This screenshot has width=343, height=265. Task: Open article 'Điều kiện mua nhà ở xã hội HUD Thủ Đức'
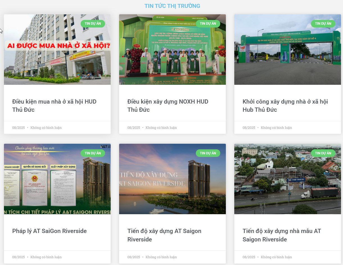click(x=54, y=106)
